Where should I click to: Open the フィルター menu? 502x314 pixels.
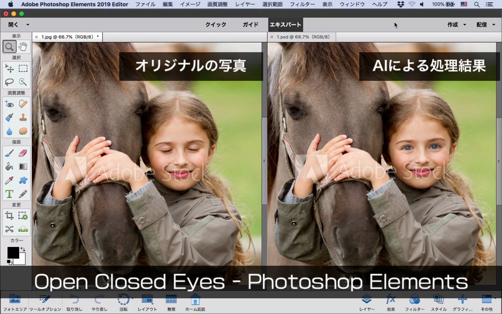[302, 4]
